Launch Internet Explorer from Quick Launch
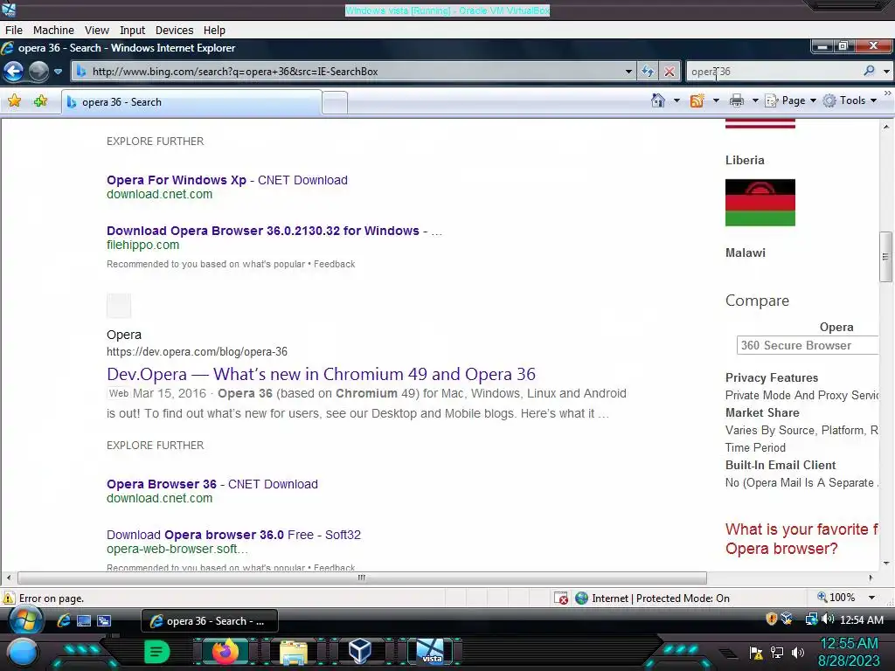This screenshot has height=671, width=895. tap(63, 620)
